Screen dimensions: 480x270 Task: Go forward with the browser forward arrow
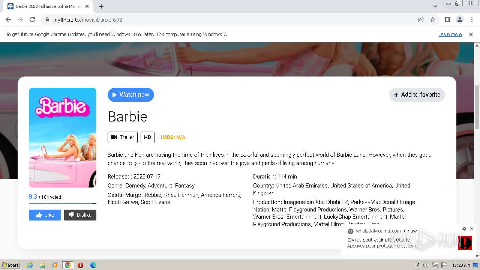click(20, 19)
